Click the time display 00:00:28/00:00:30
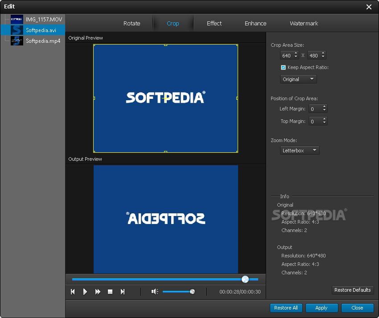Screen dimensions: 379x318 pyautogui.click(x=240, y=292)
